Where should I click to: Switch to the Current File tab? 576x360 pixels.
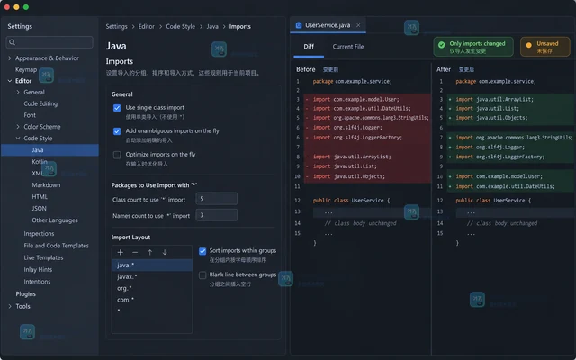pos(348,47)
